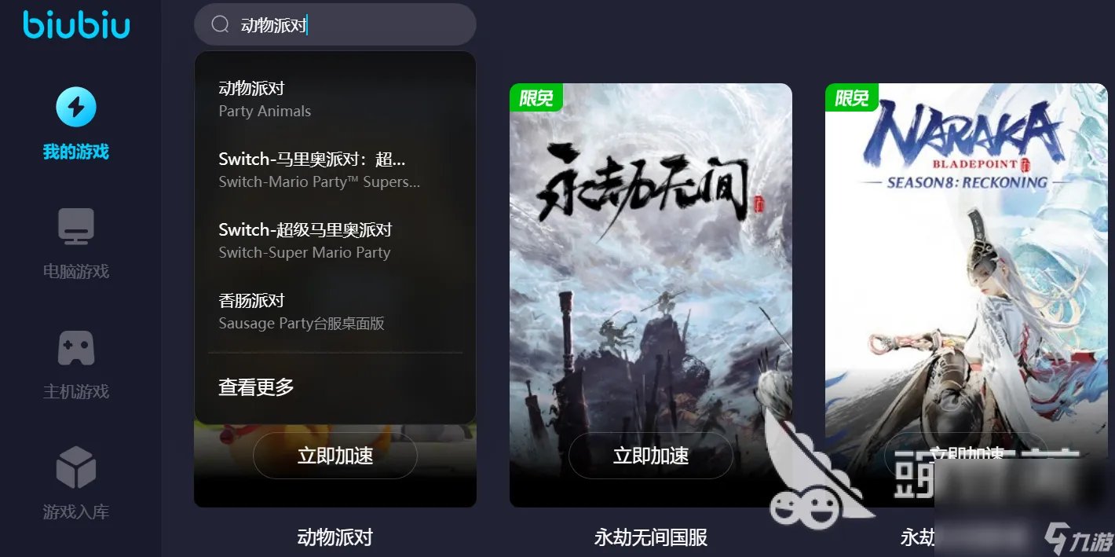This screenshot has width=1115, height=557.
Task: Select the 电脑游戏 monitor icon
Action: [x=76, y=226]
